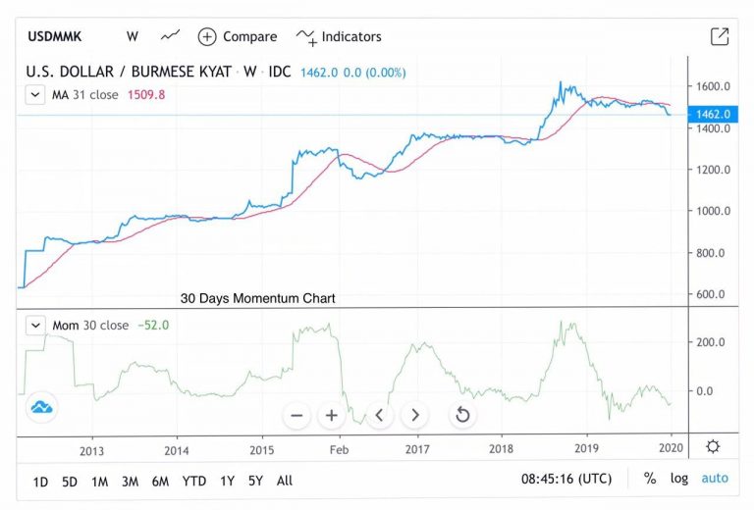
Task: Open the W interval dropdown
Action: [x=132, y=37]
